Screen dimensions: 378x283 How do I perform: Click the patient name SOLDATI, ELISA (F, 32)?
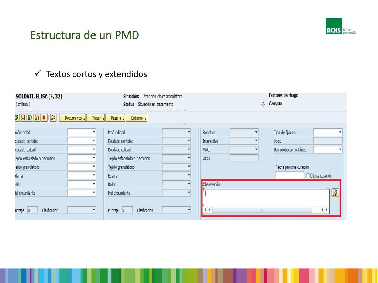[x=39, y=97]
